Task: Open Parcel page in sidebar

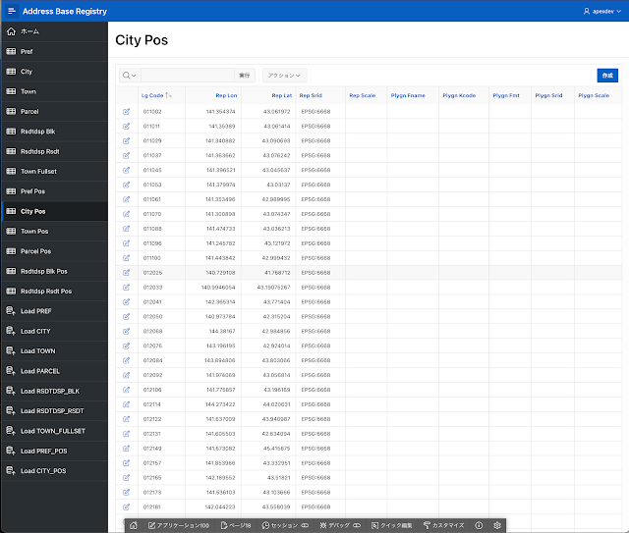Action: [x=54, y=111]
